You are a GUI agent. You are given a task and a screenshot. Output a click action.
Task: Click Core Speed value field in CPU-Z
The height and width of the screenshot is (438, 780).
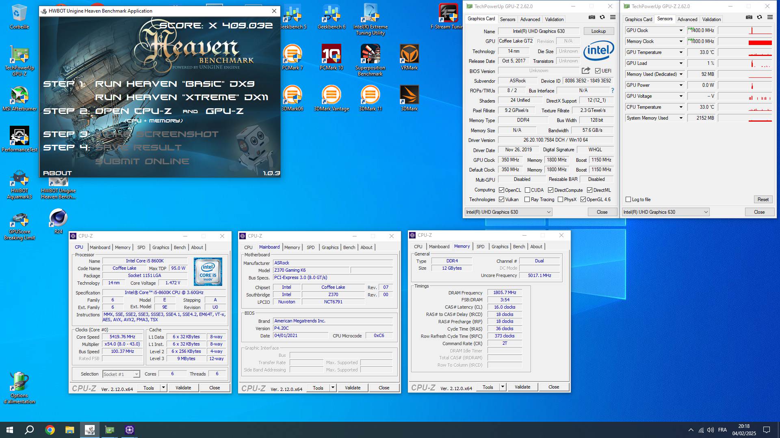[x=122, y=337]
